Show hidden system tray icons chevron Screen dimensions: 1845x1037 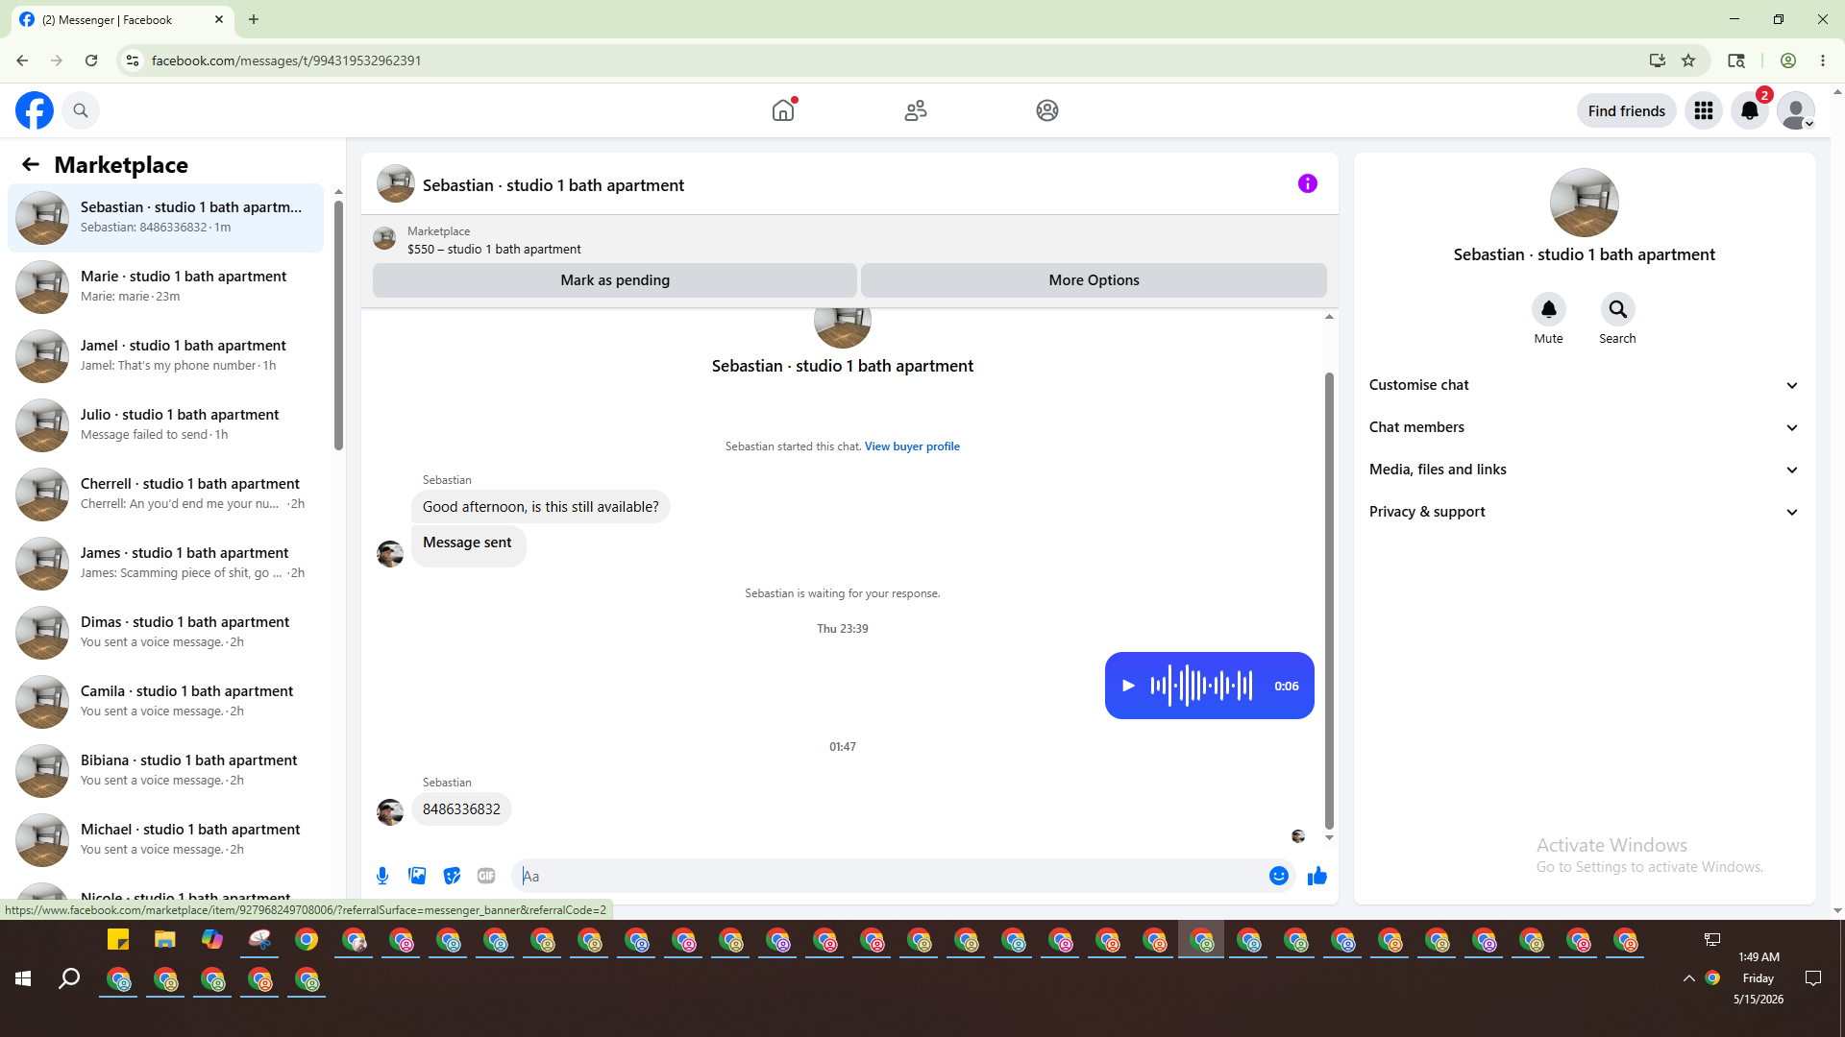pyautogui.click(x=1688, y=978)
